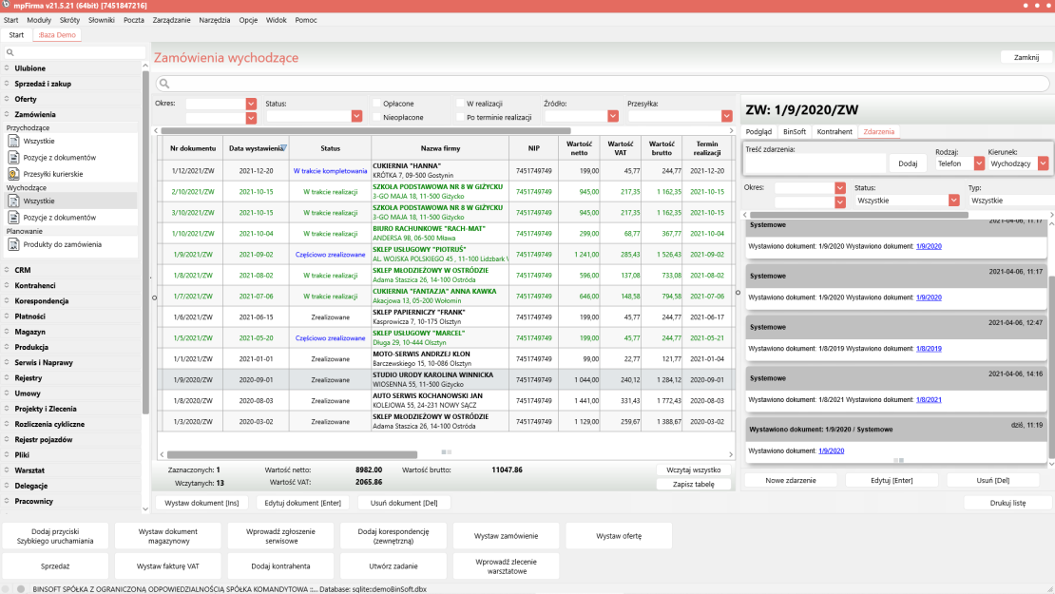Open the Status filter dropdown

(x=356, y=116)
